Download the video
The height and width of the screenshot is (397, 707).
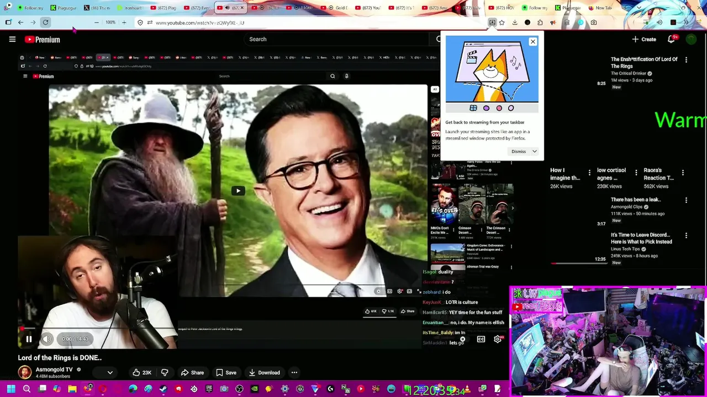coord(264,373)
